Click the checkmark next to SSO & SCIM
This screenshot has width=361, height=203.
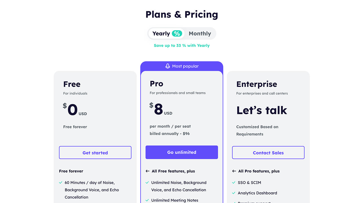234,183
